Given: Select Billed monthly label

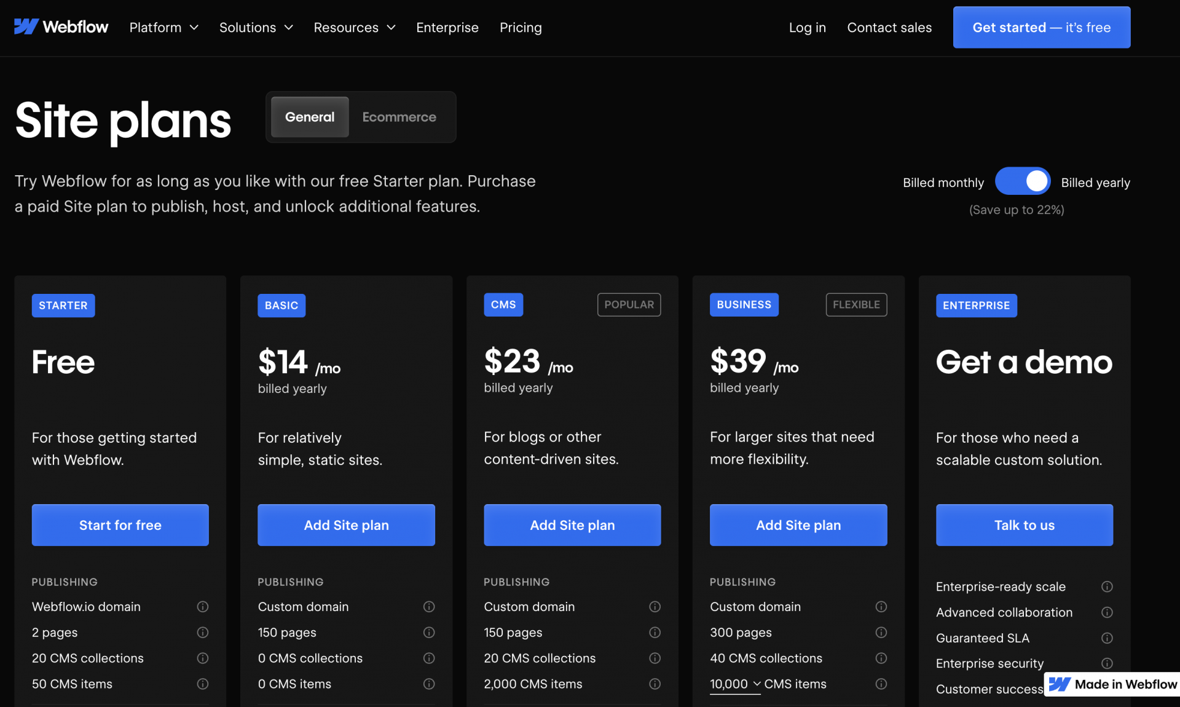Looking at the screenshot, I should (x=943, y=183).
